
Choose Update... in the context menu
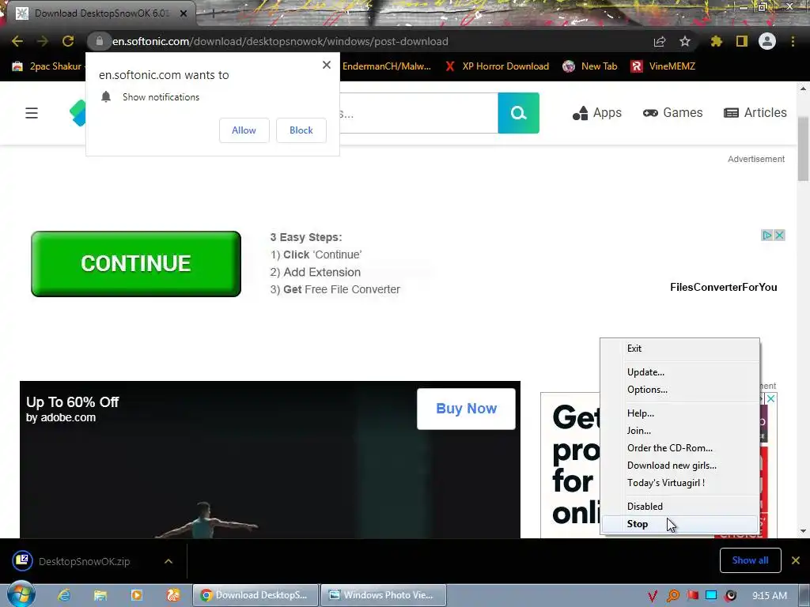[x=679, y=372]
